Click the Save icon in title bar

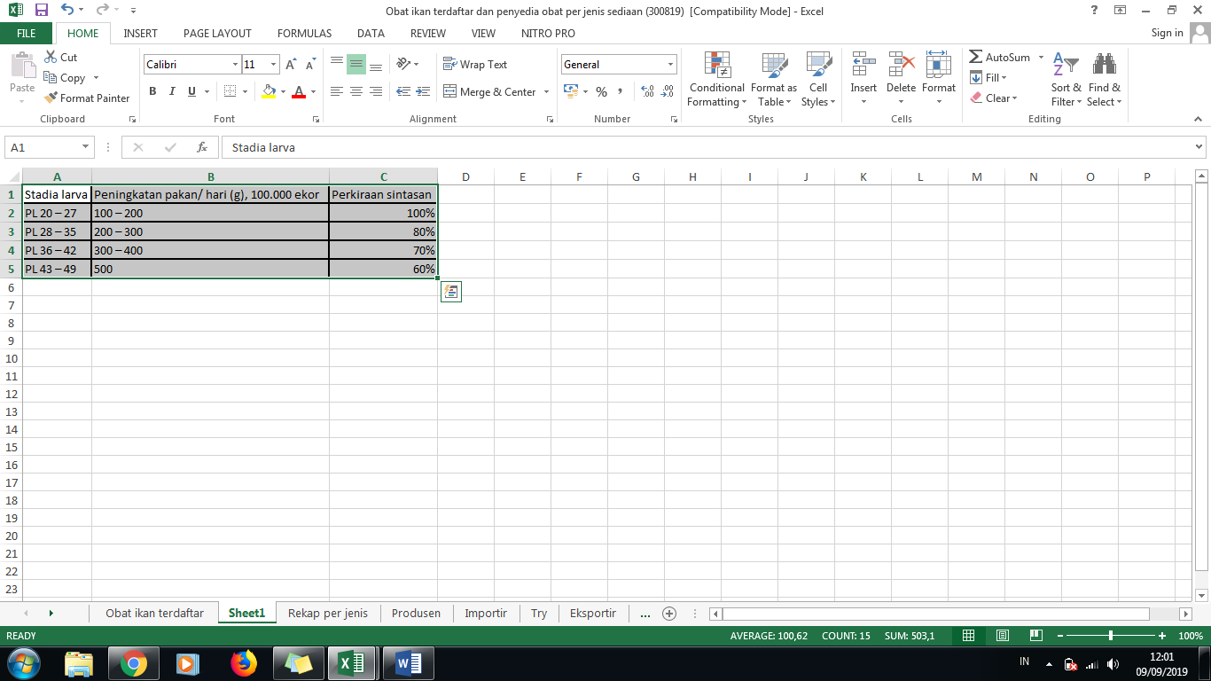tap(41, 10)
